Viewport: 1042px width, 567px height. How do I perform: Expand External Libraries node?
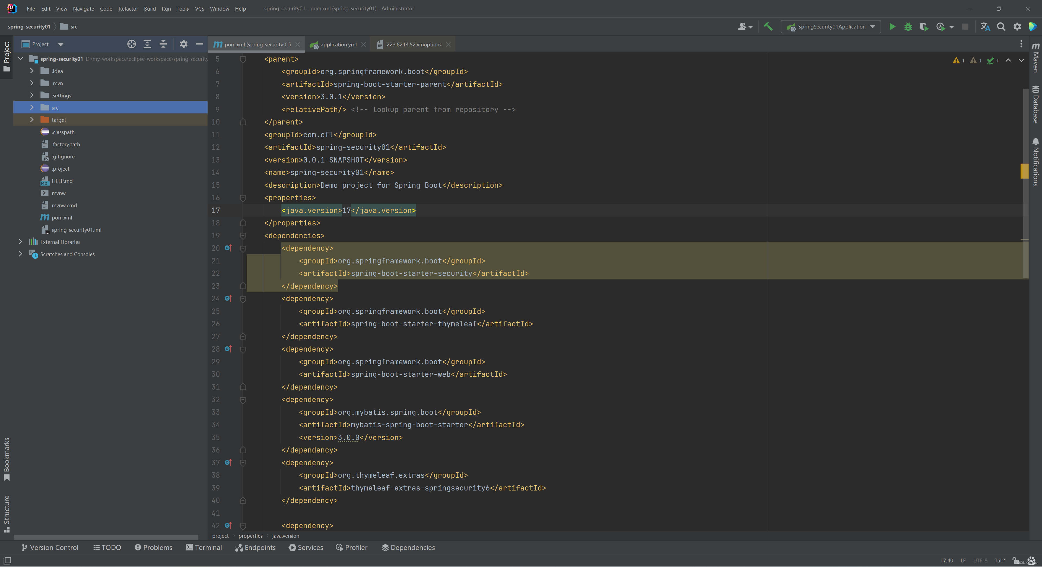point(21,242)
